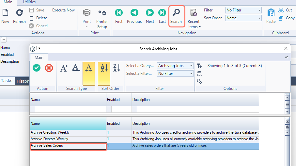Click the Enabled filter input field
Screen dimensions: 296x166
[121, 109]
